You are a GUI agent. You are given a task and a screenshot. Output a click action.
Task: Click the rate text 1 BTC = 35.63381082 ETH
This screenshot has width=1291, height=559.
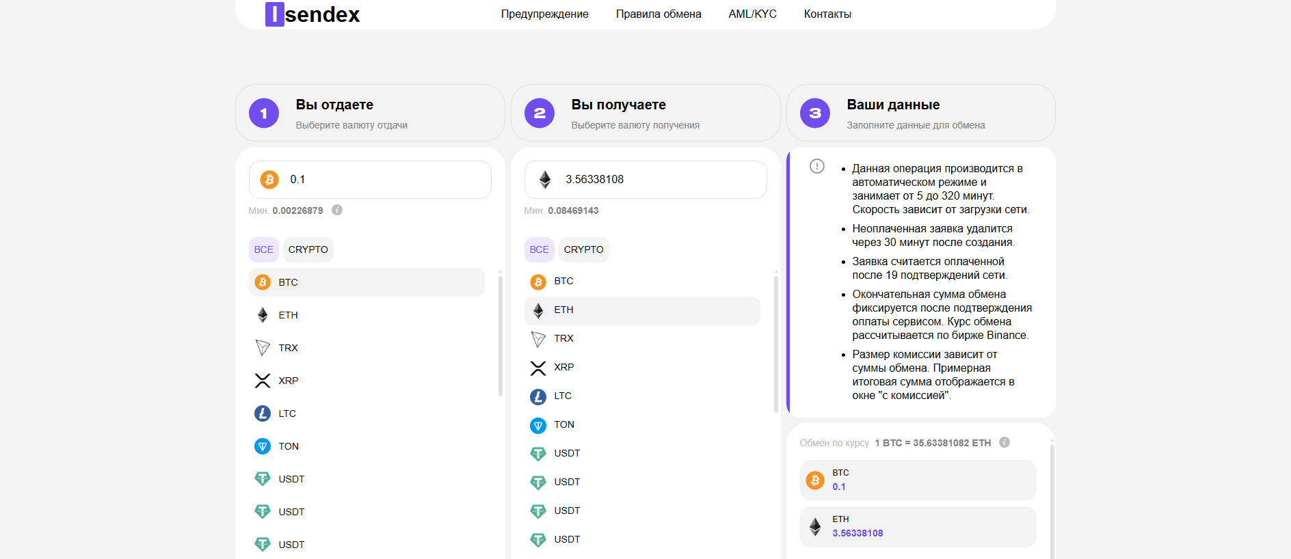tap(933, 443)
